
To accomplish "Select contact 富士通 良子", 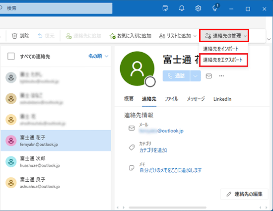I will point(56,183).
